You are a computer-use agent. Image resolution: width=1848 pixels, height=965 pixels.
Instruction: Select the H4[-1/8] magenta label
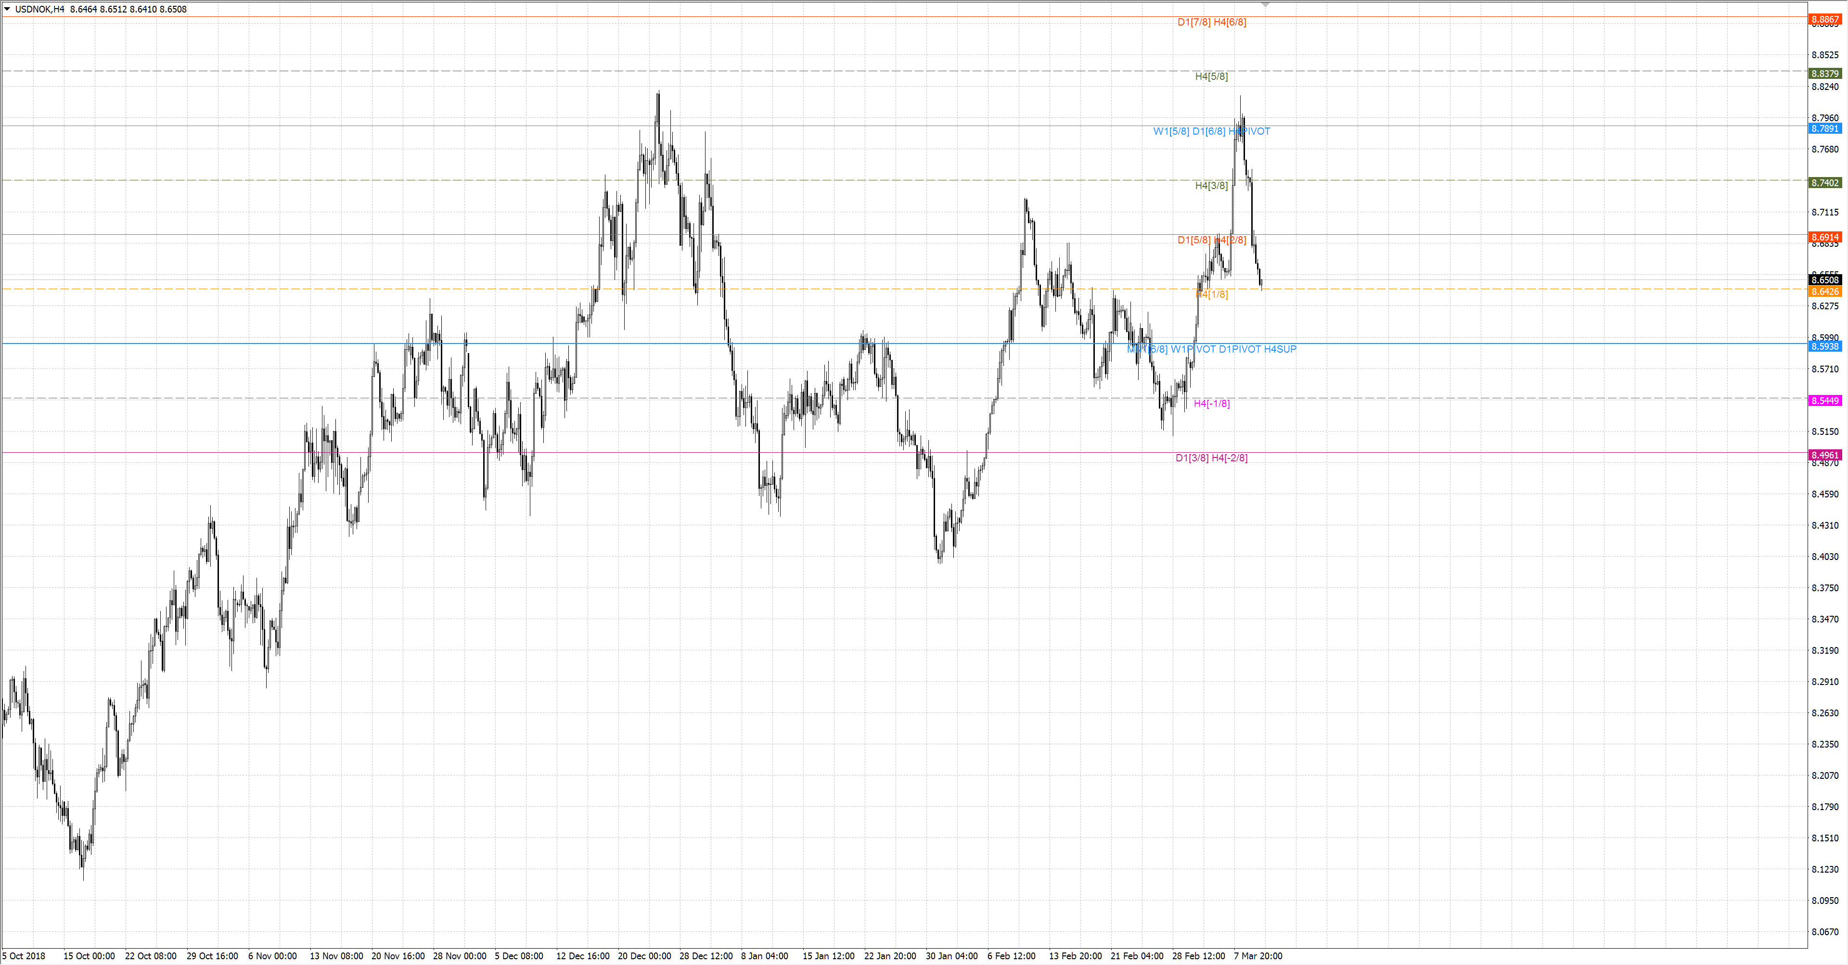click(1211, 404)
